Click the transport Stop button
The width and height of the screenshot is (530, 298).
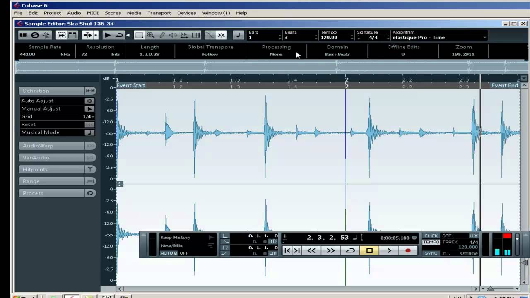[x=369, y=250]
